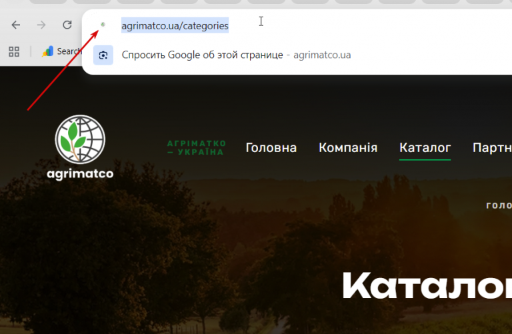Click the site favicon in the address bar

point(103,25)
